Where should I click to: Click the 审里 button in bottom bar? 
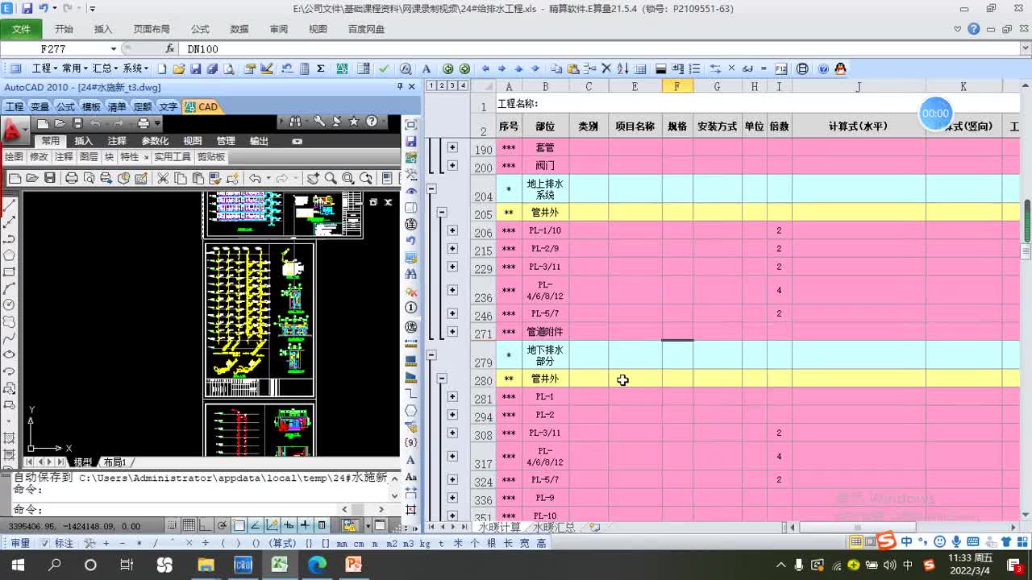[20, 543]
